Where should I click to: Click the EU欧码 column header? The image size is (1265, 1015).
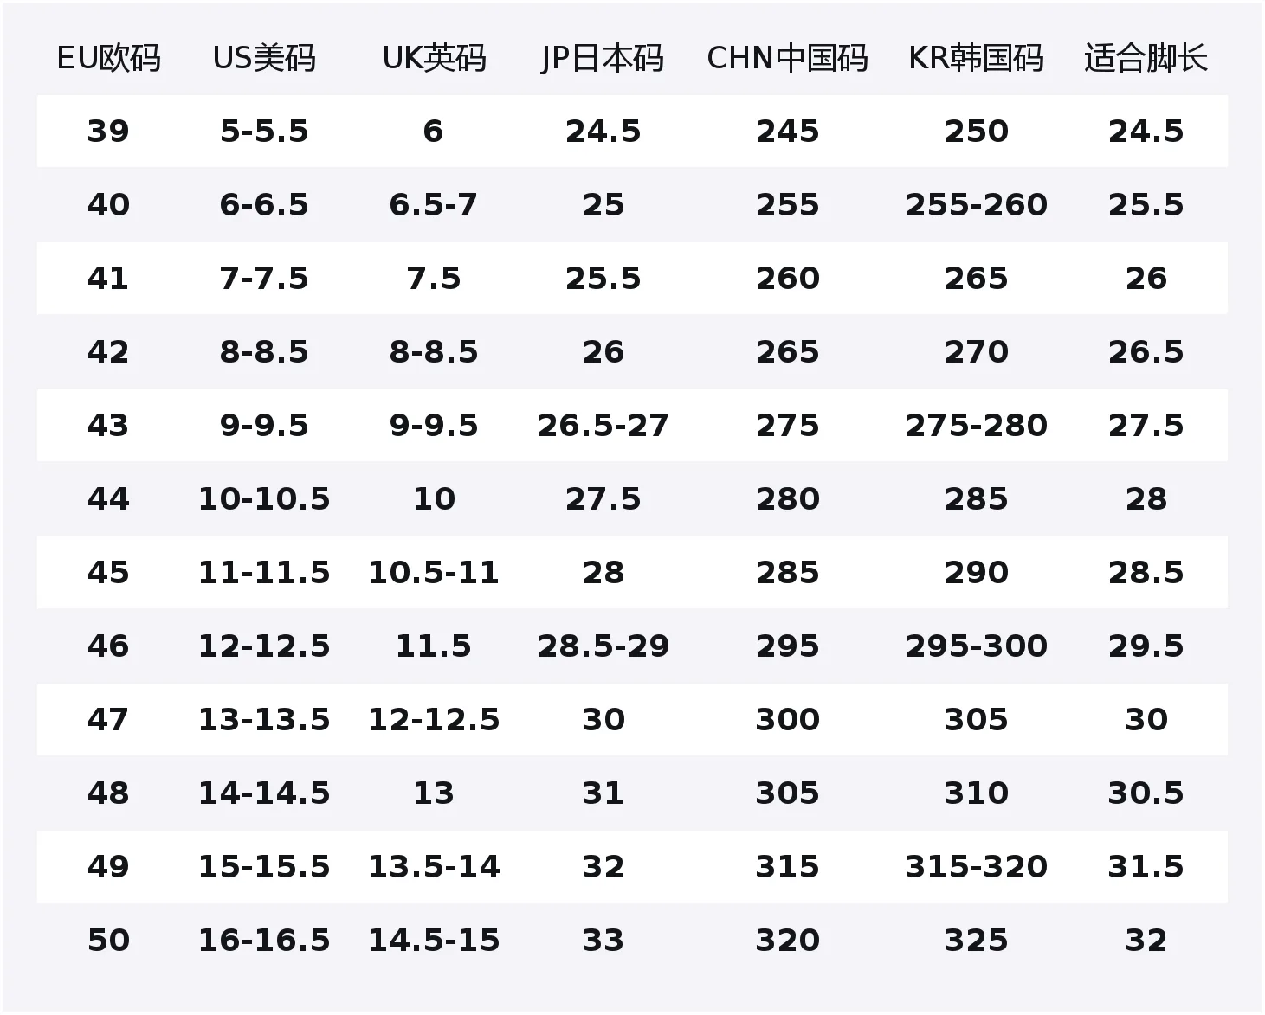click(x=108, y=58)
